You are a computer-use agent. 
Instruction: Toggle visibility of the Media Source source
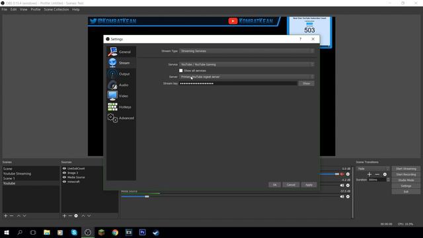(x=64, y=177)
